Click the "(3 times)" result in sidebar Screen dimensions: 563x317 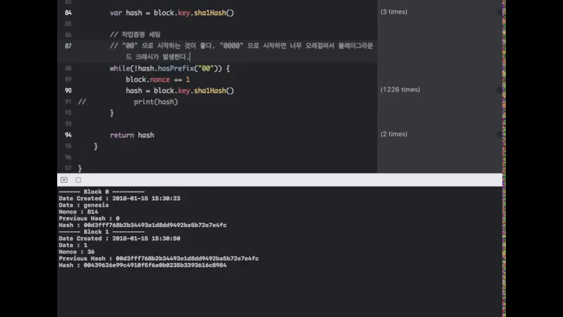394,12
